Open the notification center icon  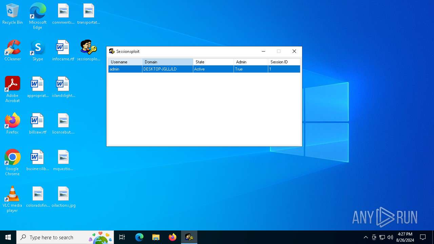(423, 237)
